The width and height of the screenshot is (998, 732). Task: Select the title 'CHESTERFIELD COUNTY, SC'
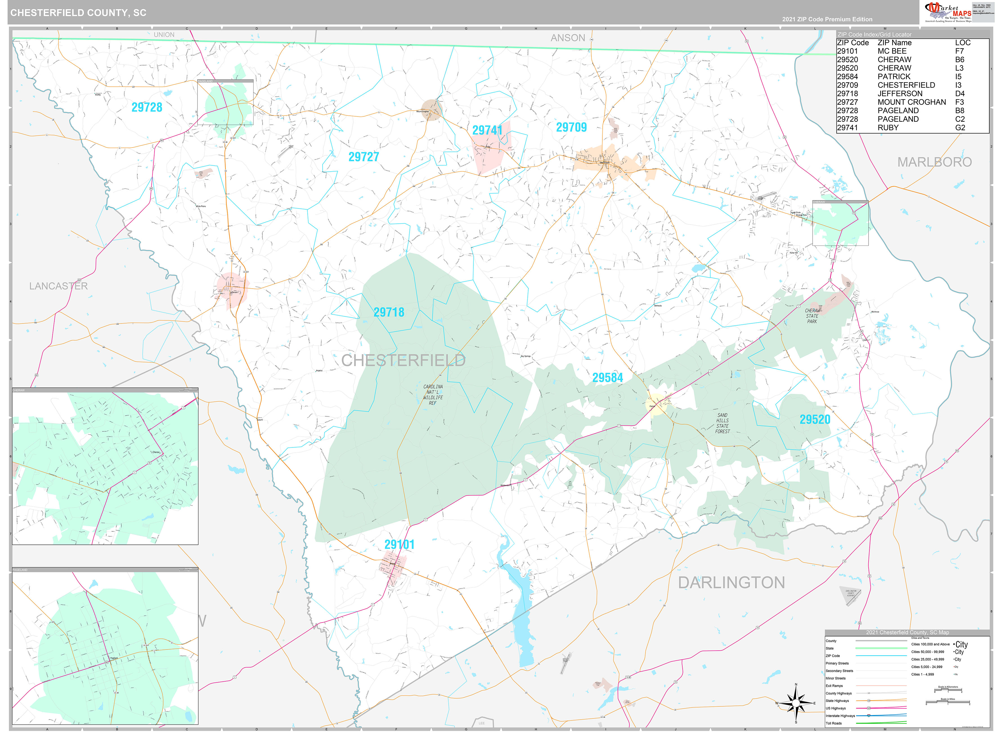pos(79,12)
